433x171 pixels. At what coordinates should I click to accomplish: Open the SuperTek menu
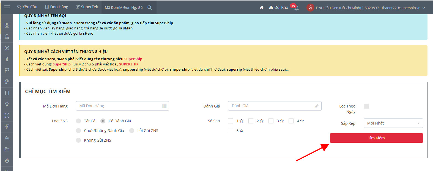pyautogui.click(x=87, y=7)
